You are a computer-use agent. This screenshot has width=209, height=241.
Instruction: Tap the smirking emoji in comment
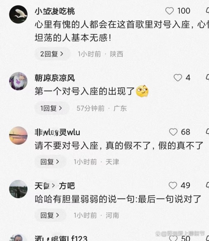142,91
